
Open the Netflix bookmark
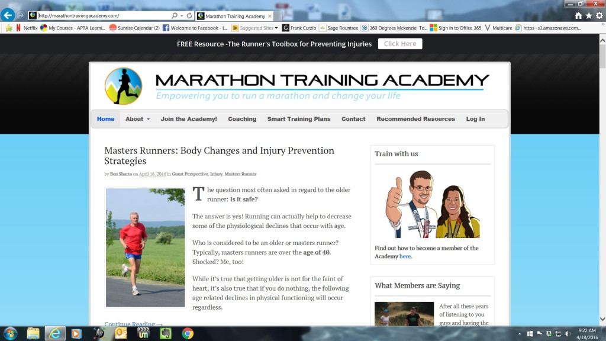27,28
